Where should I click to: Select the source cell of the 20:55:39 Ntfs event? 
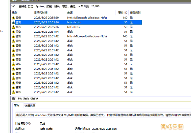(x=87, y=18)
